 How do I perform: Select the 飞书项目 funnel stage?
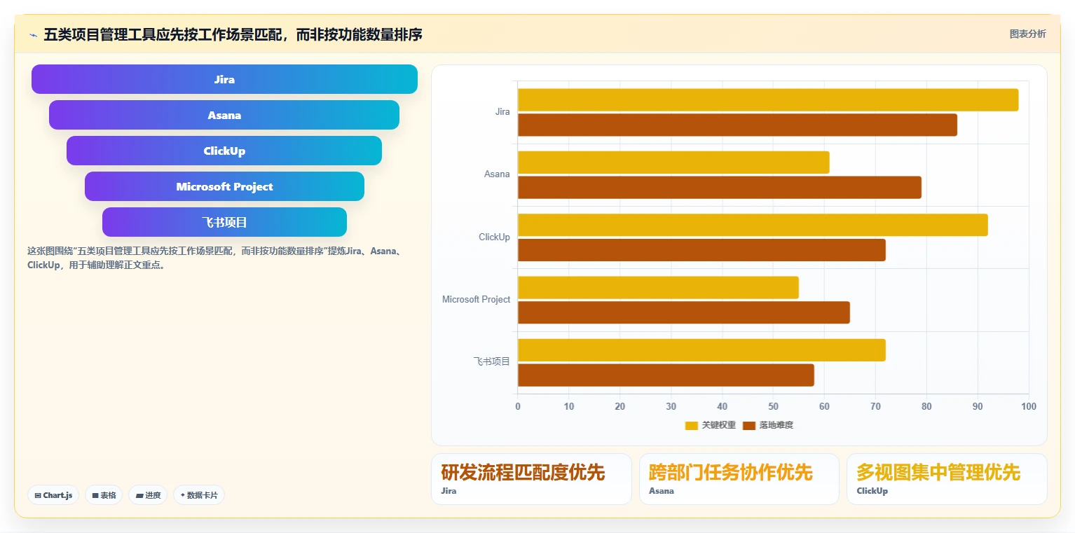pyautogui.click(x=224, y=222)
